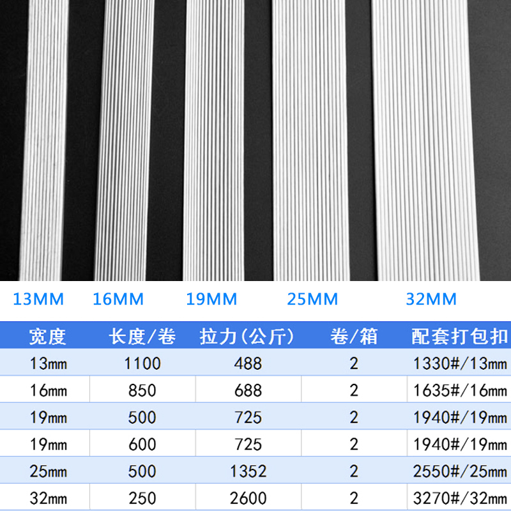Select the 25mm width cell

coord(49,471)
